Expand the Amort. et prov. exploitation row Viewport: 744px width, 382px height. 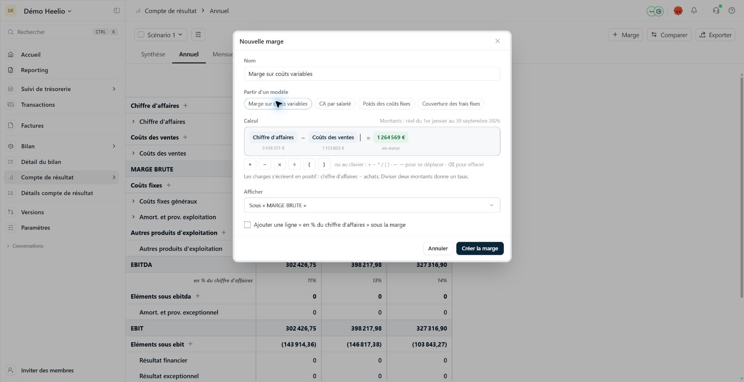coord(133,217)
